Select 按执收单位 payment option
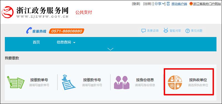Image resolution: width=222 pixels, height=104 pixels. 198,80
